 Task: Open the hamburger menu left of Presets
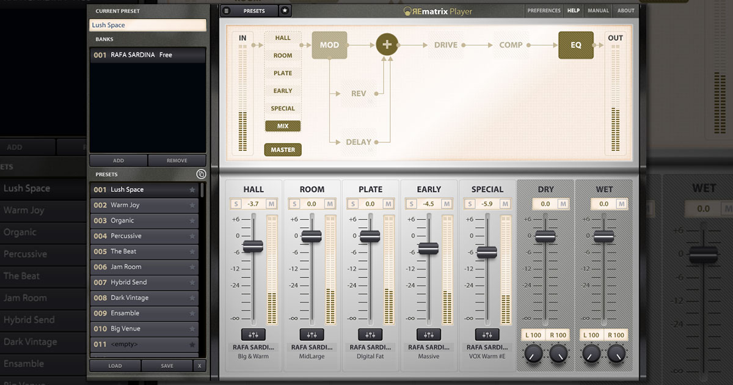[226, 10]
